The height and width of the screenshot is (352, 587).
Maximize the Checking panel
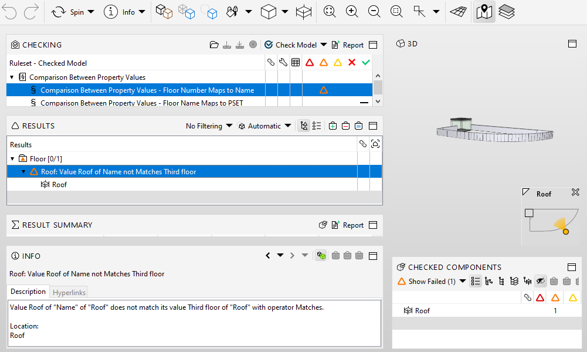point(373,45)
